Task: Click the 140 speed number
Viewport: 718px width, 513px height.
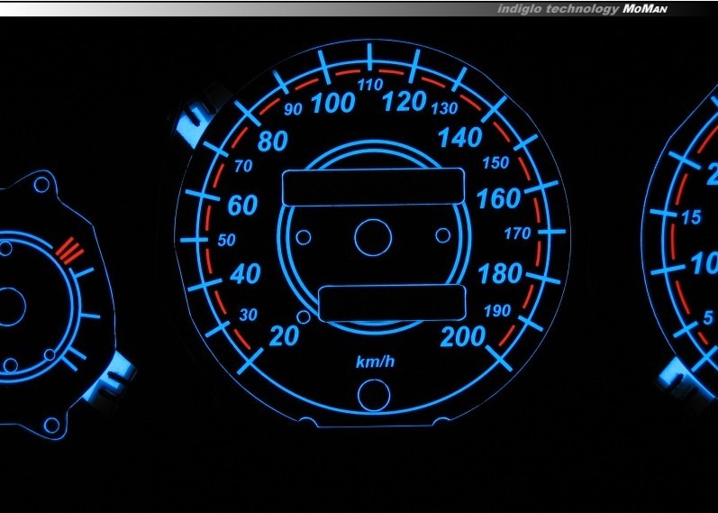Action: 460,138
